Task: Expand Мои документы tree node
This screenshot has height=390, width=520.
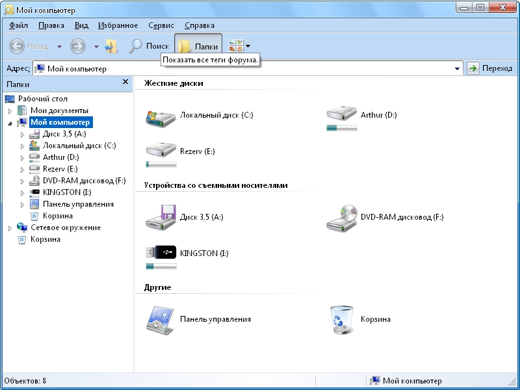Action: coord(10,111)
